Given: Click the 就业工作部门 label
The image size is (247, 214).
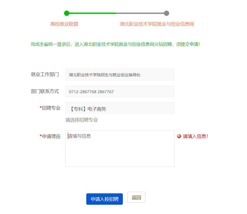Looking at the screenshot, I should pyautogui.click(x=45, y=74).
